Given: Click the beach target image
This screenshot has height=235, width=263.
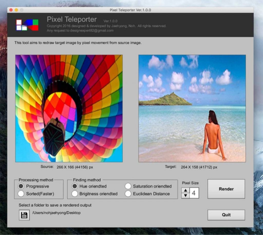Looking at the screenshot, I should [x=192, y=108].
